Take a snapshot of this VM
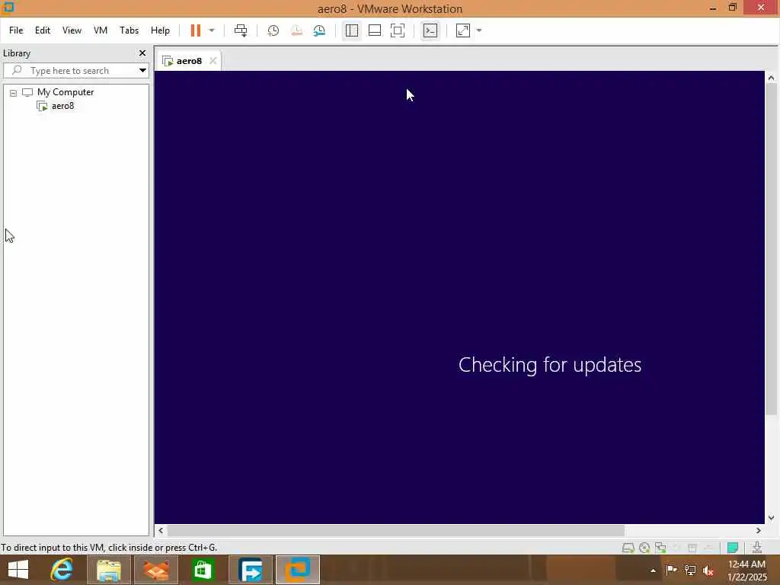780x585 pixels. point(273,30)
